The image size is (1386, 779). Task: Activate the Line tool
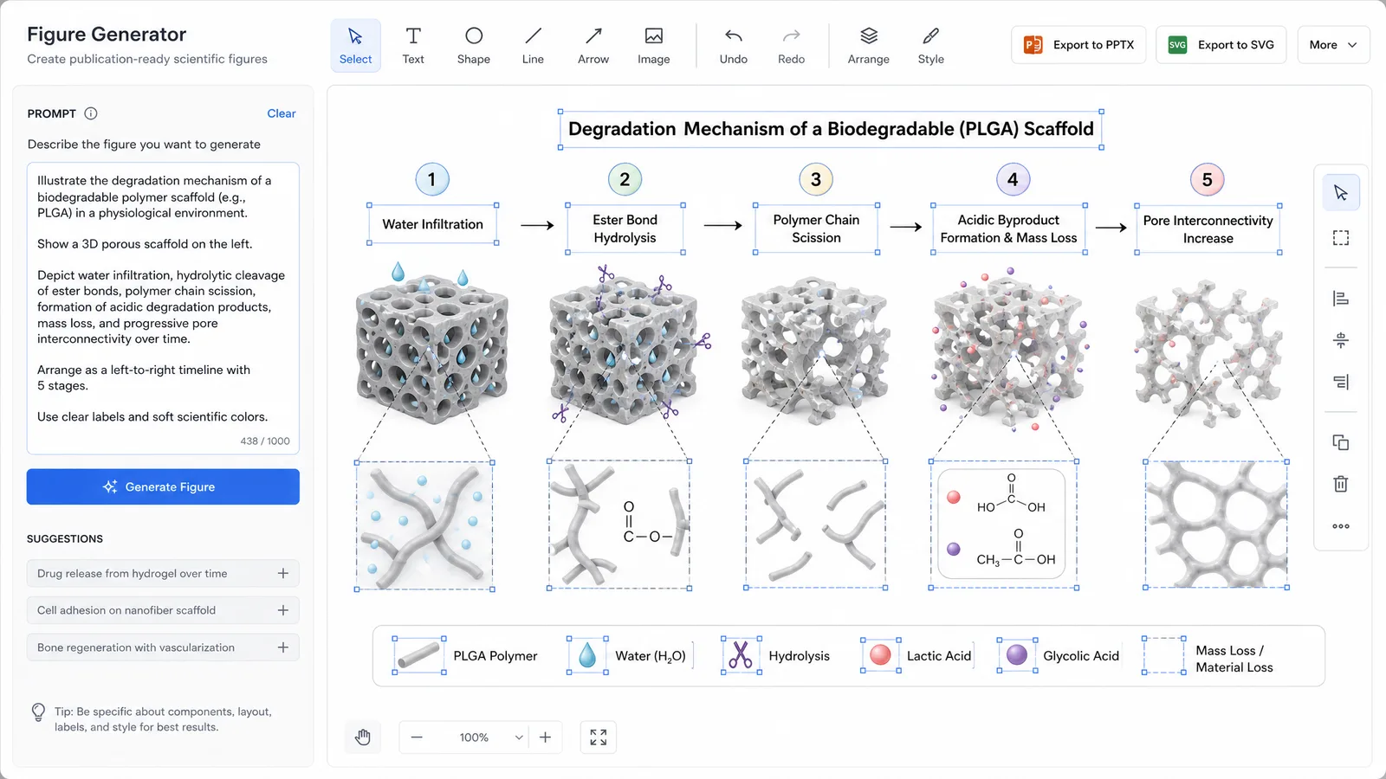533,45
